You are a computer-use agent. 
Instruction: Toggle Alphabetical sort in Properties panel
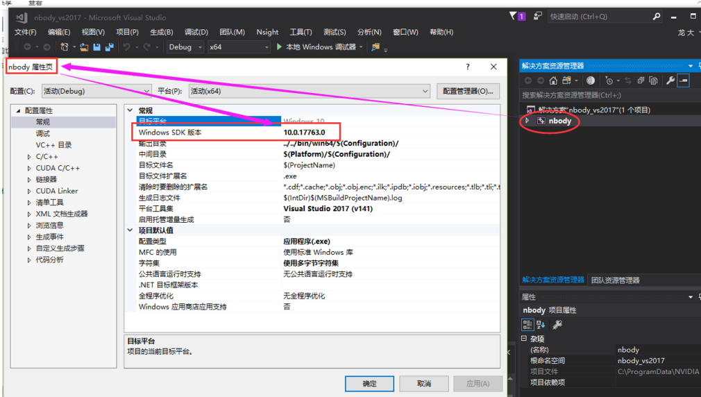(541, 325)
